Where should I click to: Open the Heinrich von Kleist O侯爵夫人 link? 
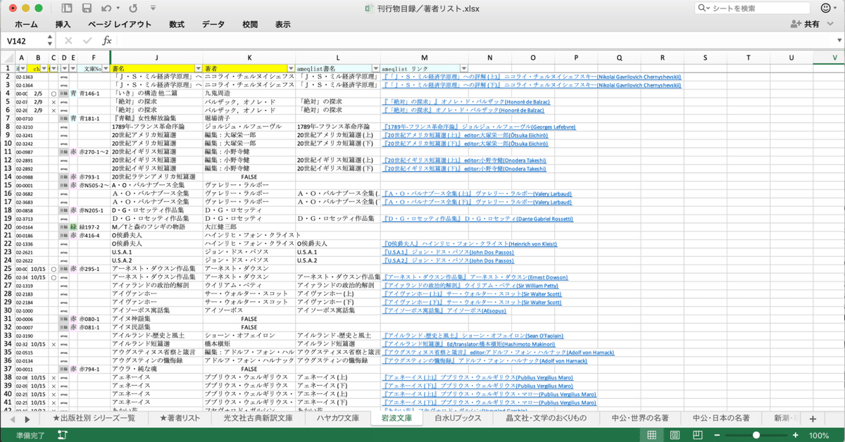click(470, 244)
